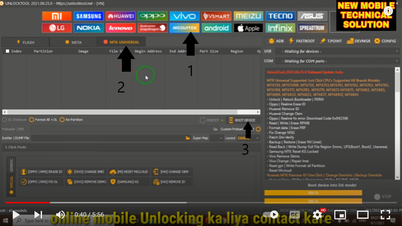Select the Xiaomi Mi brand button
This screenshot has height=226, width=402.
pos(57,16)
